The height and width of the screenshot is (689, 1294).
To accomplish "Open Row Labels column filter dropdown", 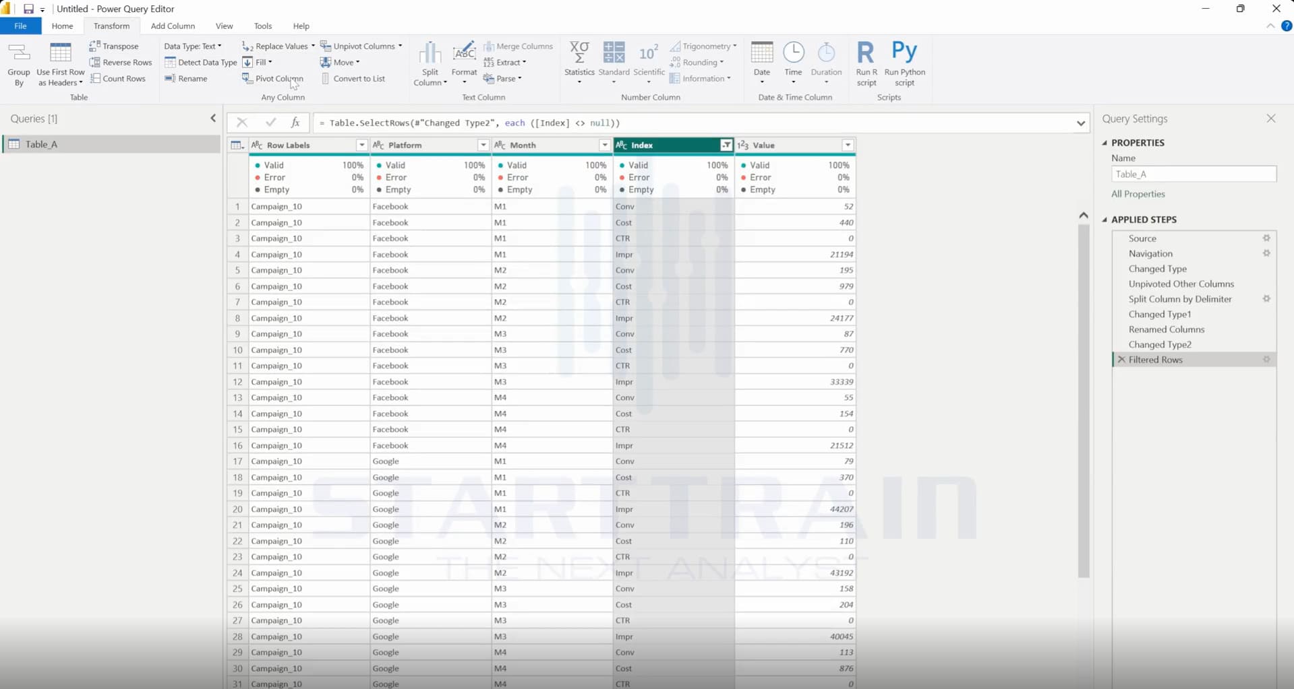I will click(x=361, y=145).
